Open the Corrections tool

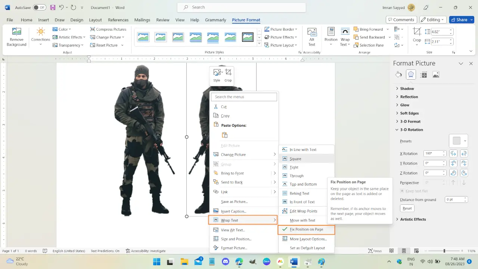point(41,37)
